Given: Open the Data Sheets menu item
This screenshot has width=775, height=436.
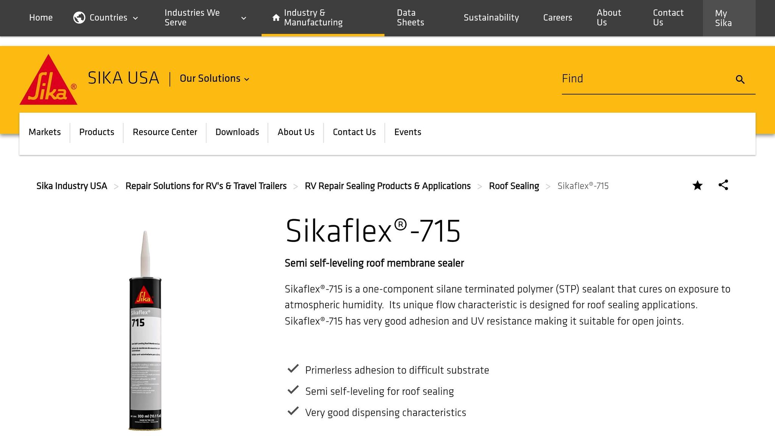Looking at the screenshot, I should click(410, 17).
